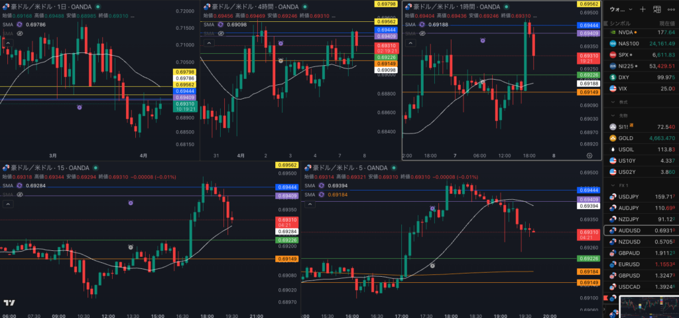The height and width of the screenshot is (318, 679).
Task: Click the add symbol plus icon in watchlist
Action: [x=642, y=9]
